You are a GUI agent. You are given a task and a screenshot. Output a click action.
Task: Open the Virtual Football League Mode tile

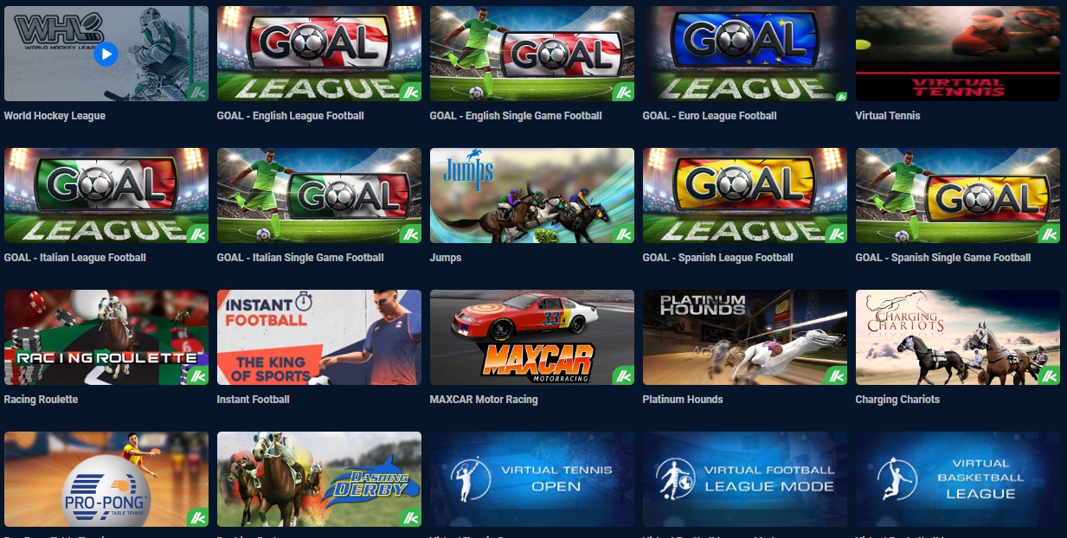click(x=745, y=479)
